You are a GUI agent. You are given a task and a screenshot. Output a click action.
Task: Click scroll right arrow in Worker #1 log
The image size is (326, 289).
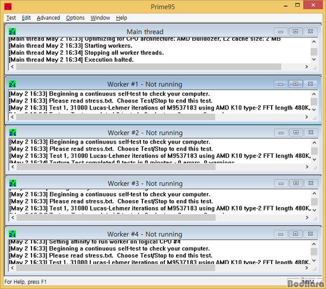pyautogui.click(x=306, y=117)
